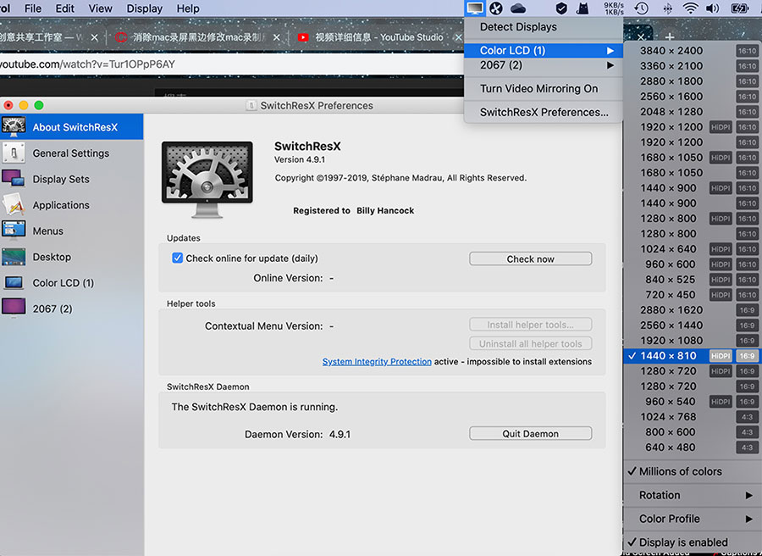Click the Install helper tools… button
762x556 pixels.
(530, 325)
